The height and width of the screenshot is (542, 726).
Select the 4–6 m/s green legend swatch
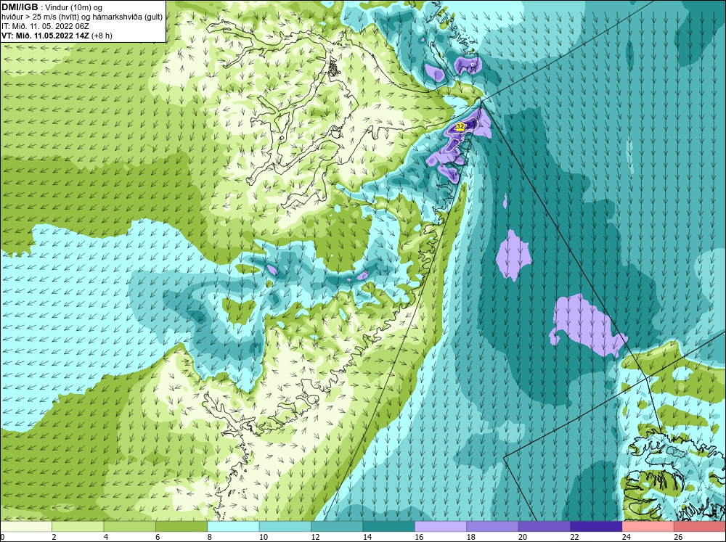[x=130, y=527]
